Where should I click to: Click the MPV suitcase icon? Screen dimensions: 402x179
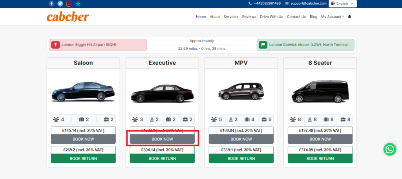247,119
